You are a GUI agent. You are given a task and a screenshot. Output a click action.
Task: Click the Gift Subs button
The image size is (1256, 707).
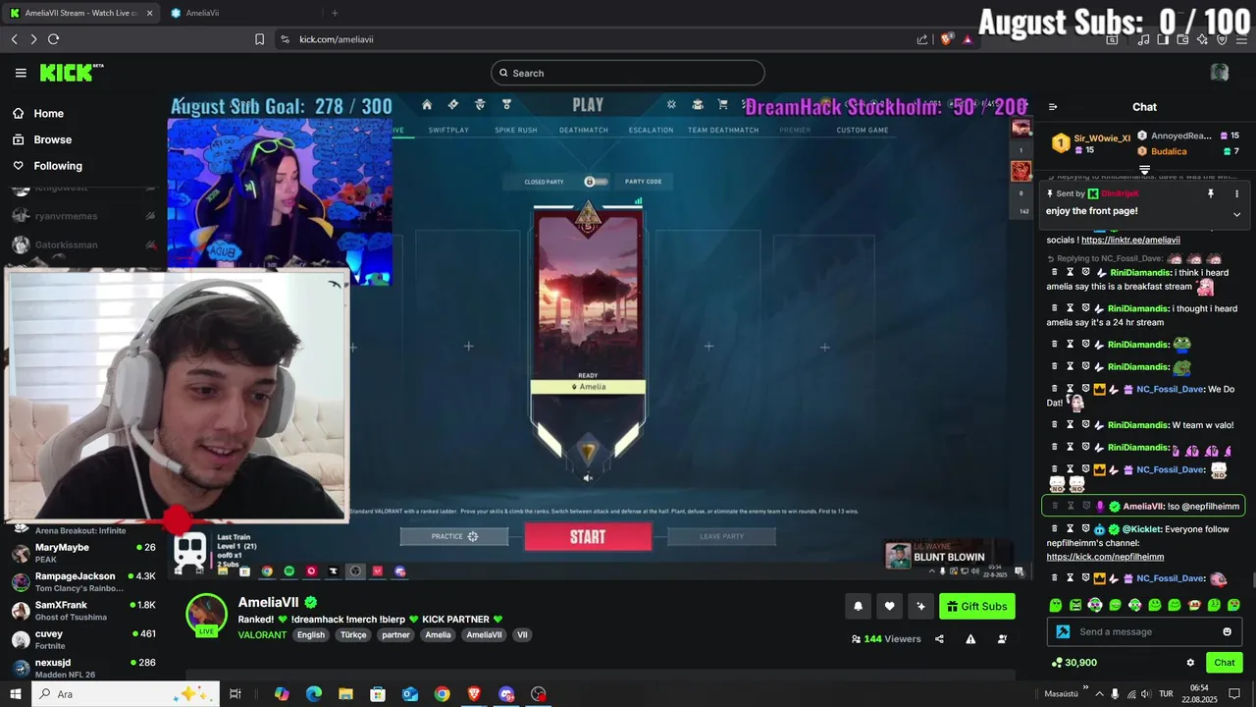click(977, 606)
